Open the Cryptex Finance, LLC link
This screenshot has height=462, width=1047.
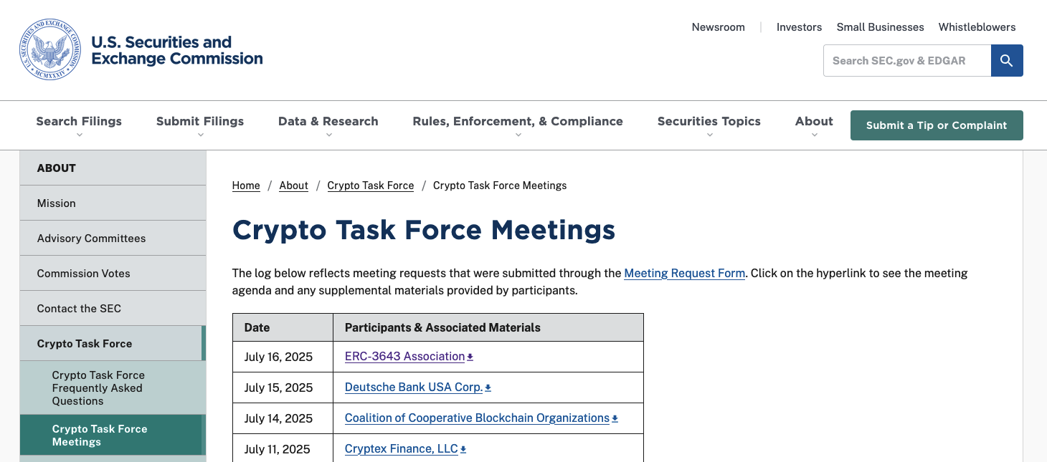click(x=401, y=448)
